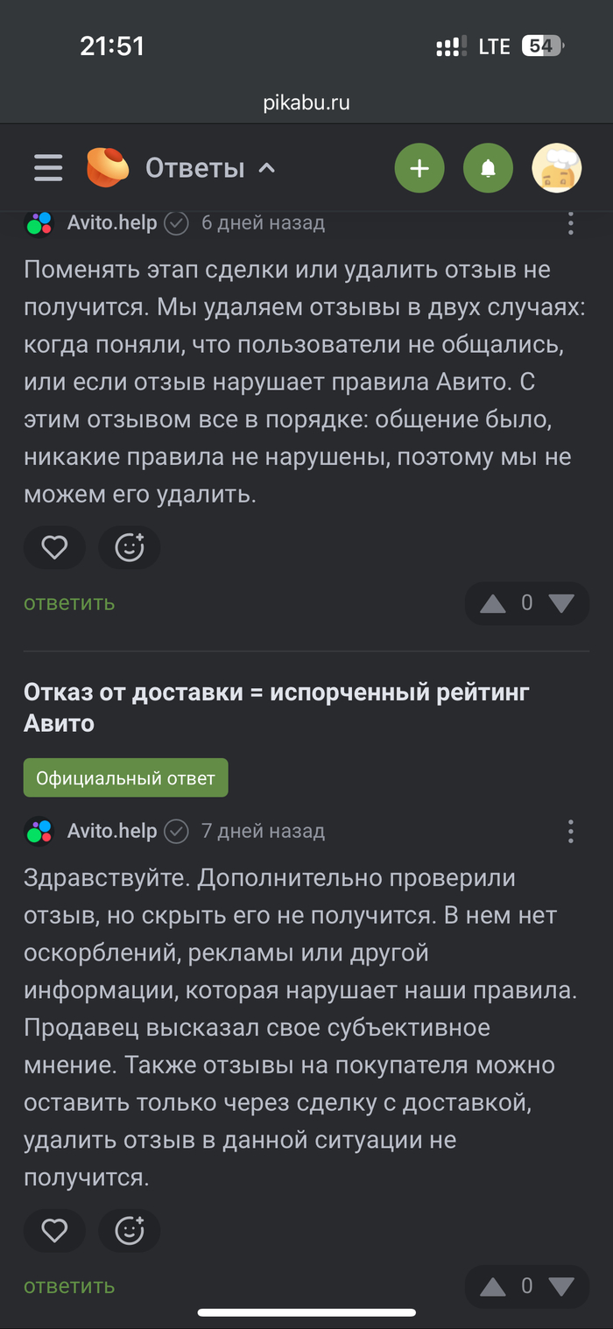The height and width of the screenshot is (1329, 613).
Task: Heart the second Avito.help comment
Action: coord(54,1231)
